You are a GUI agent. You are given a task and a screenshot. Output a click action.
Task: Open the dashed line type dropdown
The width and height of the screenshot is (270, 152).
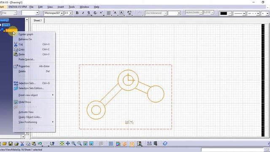[258, 13]
